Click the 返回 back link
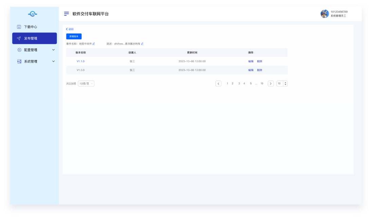The image size is (372, 218). pos(70,29)
